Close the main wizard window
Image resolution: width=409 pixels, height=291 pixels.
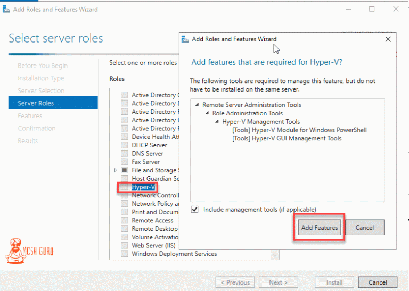click(x=396, y=9)
